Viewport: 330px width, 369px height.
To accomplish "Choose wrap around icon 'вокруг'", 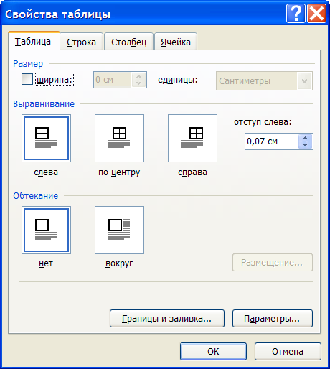I will (x=119, y=230).
